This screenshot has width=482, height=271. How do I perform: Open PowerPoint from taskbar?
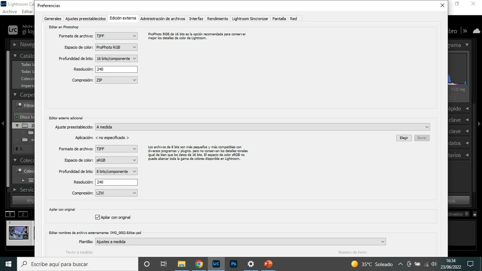[x=268, y=264]
